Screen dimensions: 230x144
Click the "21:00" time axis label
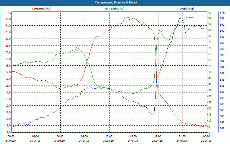[182, 137]
